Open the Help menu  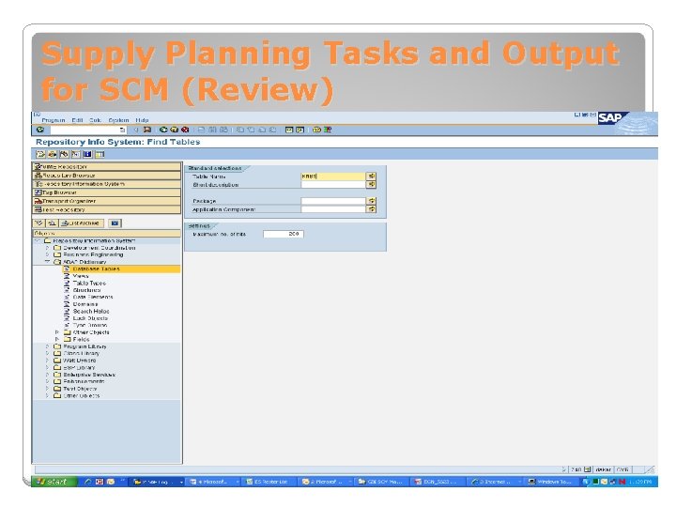(x=142, y=120)
